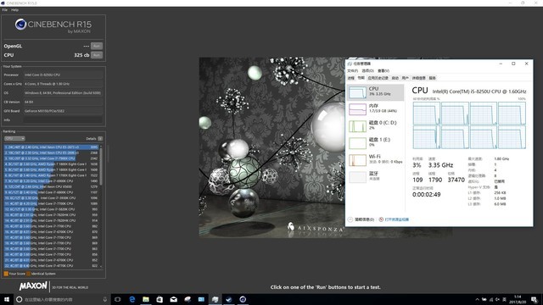This screenshot has height=305, width=543.
Task: Click the taskbar search input box
Action: 62,299
